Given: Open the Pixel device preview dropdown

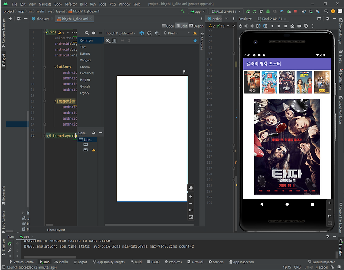Looking at the screenshot, I should pyautogui.click(x=171, y=33).
